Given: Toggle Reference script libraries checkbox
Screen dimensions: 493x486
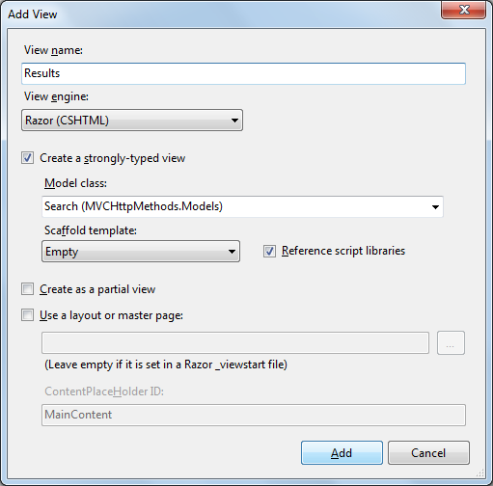Looking at the screenshot, I should point(269,251).
